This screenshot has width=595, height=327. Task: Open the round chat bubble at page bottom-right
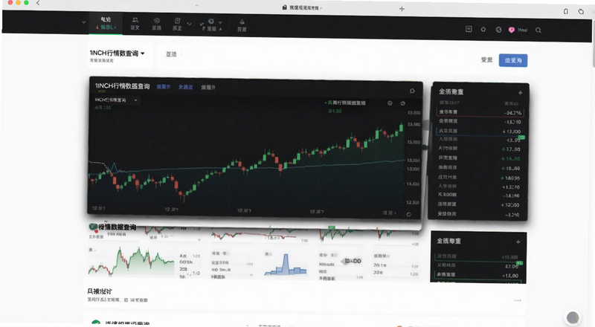click(573, 317)
